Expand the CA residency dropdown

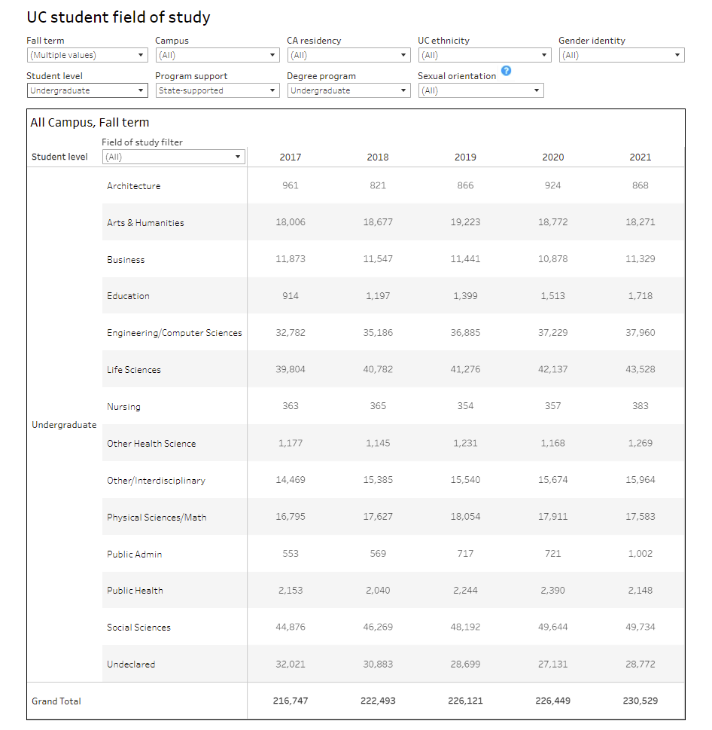pos(348,55)
